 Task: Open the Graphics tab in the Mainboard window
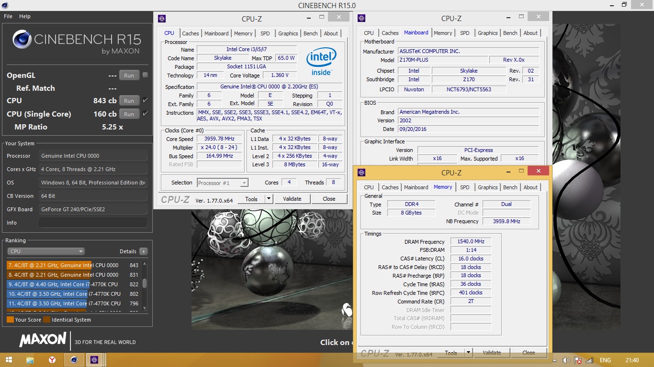click(488, 33)
